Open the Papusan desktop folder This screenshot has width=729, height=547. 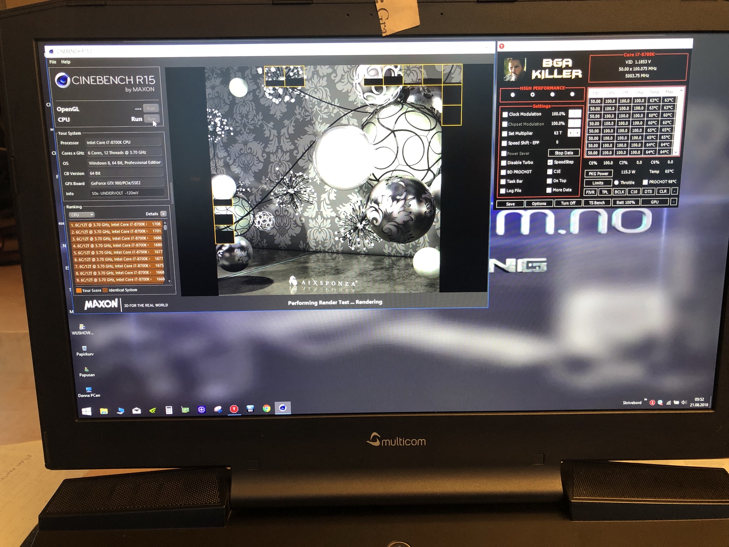pyautogui.click(x=86, y=372)
